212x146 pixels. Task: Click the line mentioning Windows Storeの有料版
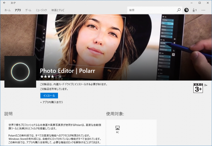tap(55, 139)
